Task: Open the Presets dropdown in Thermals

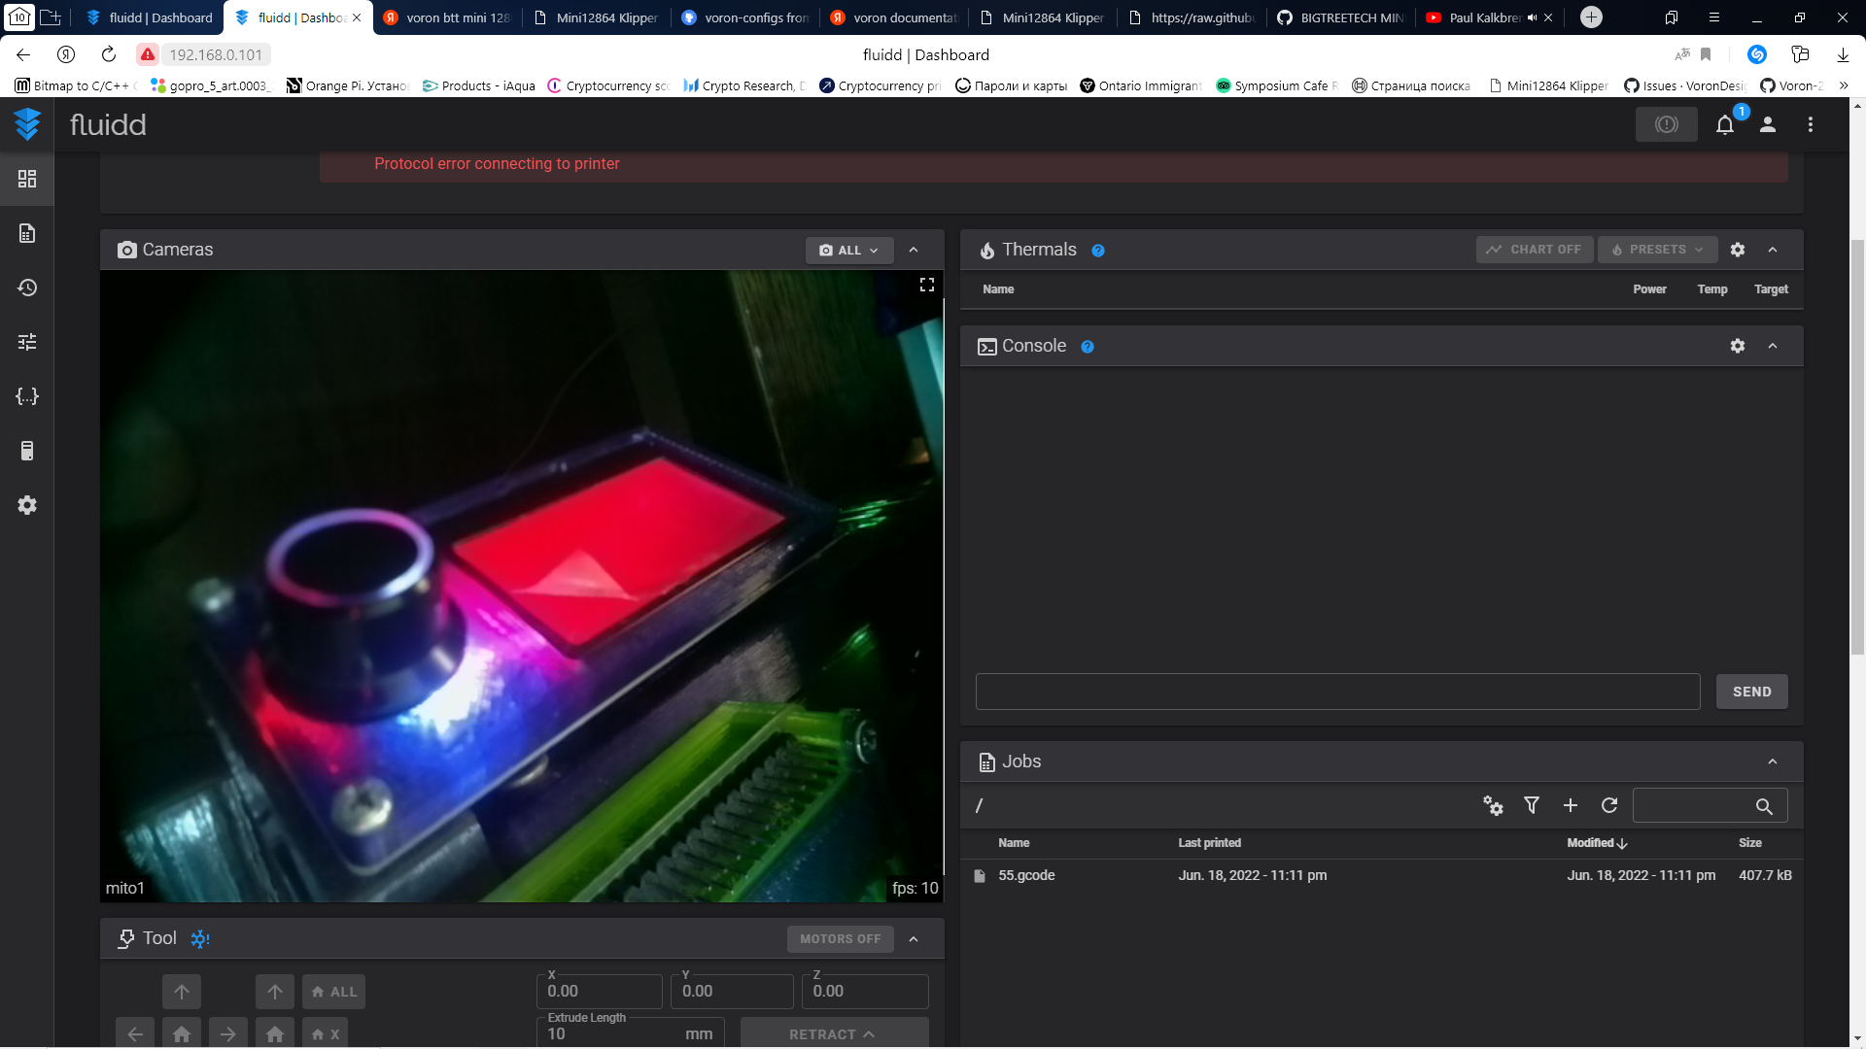Action: pos(1657,250)
